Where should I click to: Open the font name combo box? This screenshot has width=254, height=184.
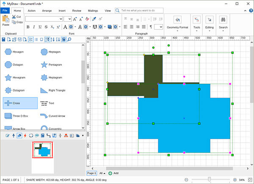44,19
